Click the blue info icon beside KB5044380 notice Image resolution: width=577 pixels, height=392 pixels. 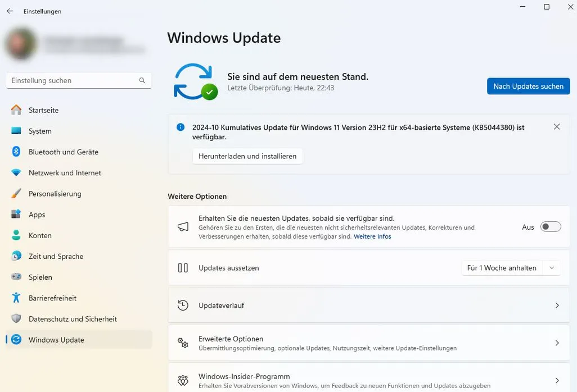[x=181, y=127]
